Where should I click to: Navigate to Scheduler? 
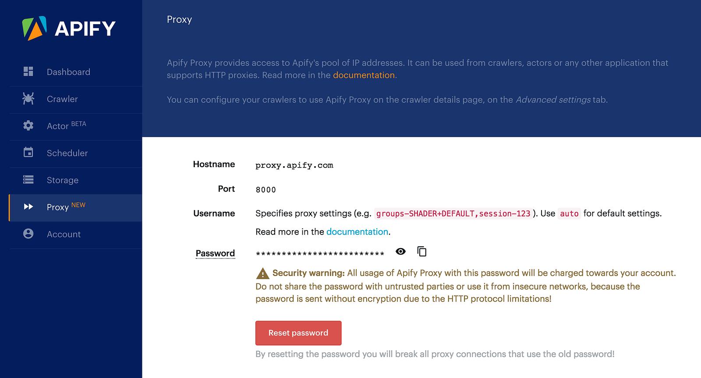[67, 153]
